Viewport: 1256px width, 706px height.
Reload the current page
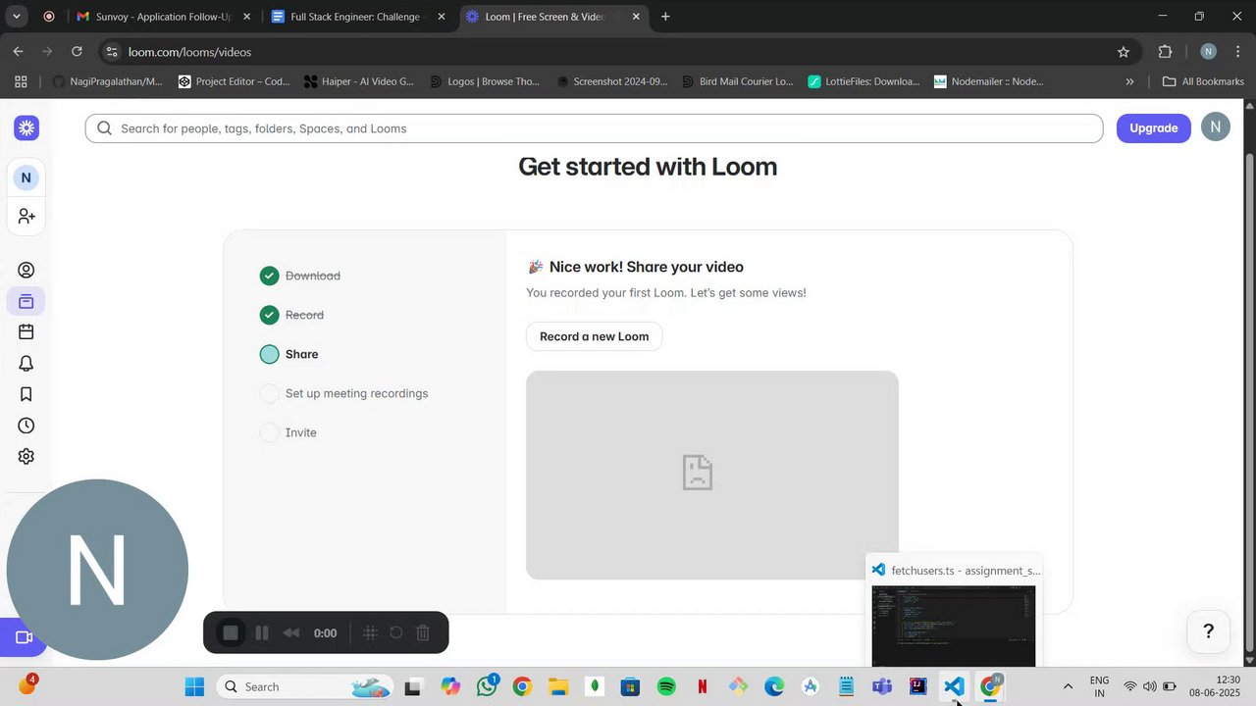tap(77, 52)
